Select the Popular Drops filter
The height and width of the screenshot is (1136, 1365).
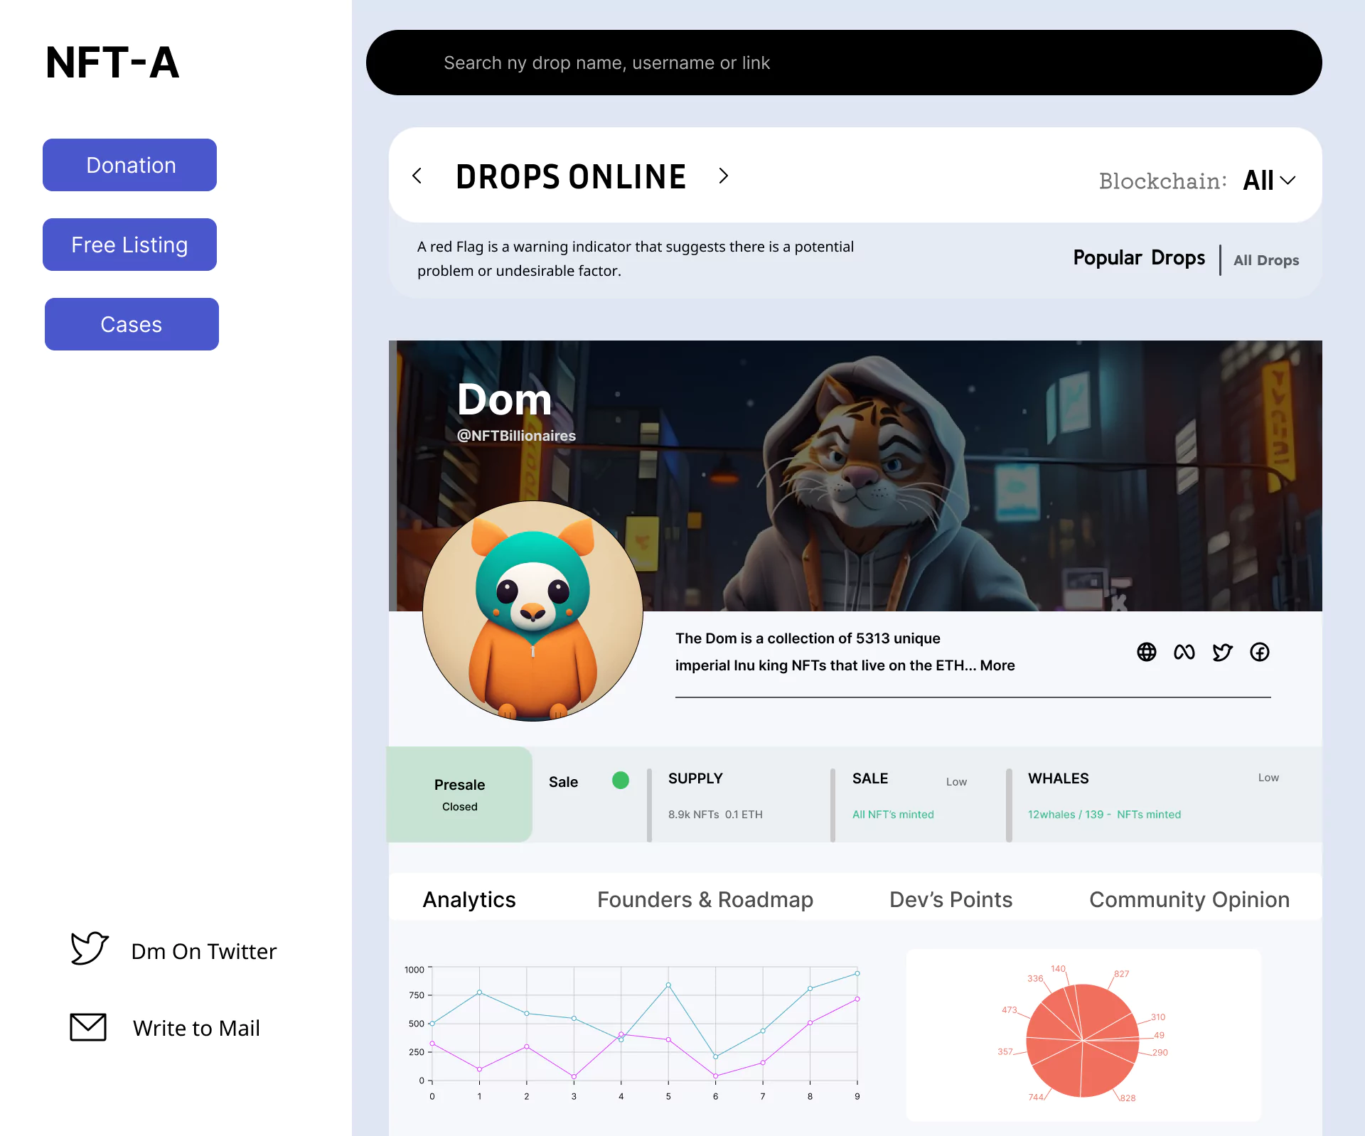(1138, 257)
